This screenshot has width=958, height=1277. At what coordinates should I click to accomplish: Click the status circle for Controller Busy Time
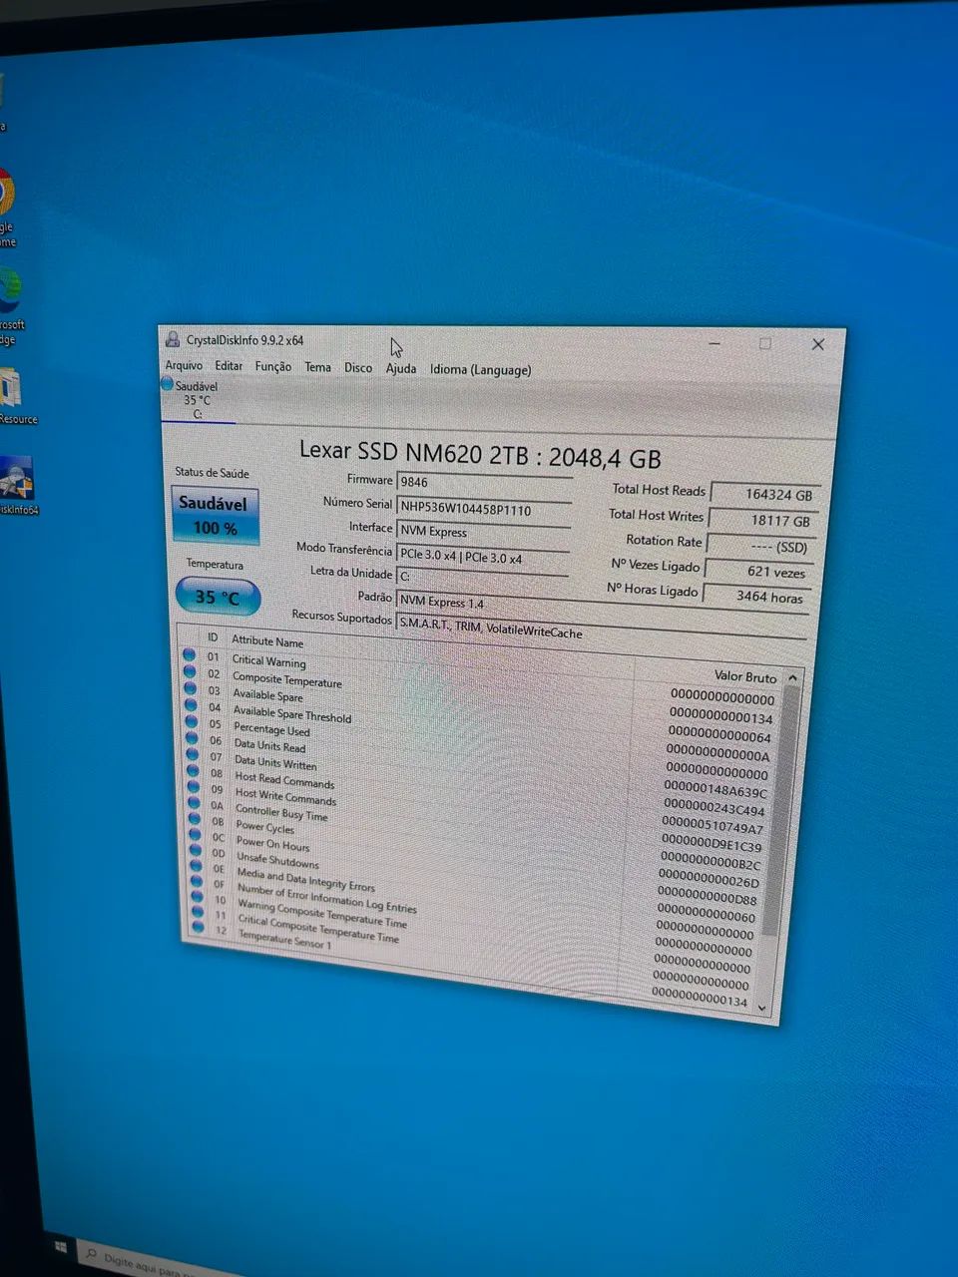pos(194,804)
